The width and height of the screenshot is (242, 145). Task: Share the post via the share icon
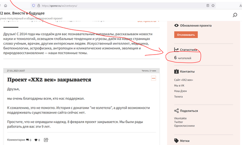pos(46,140)
